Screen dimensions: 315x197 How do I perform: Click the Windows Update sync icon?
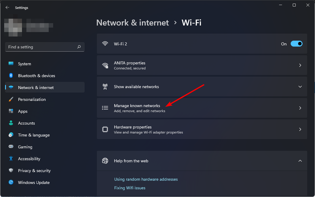coord(11,182)
